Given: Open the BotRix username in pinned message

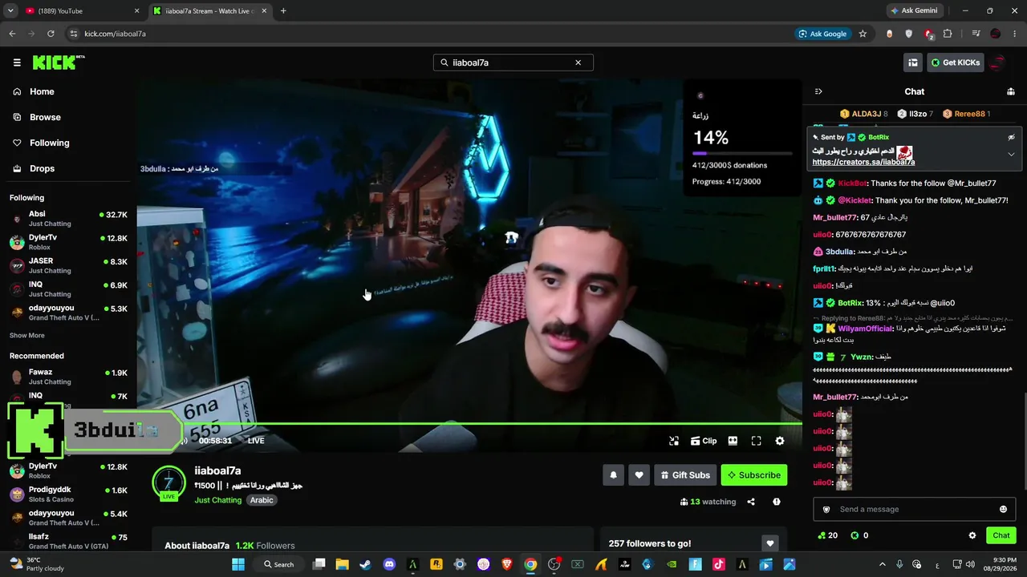Looking at the screenshot, I should coord(878,137).
